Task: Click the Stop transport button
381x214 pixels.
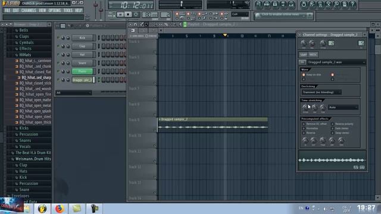Action: pos(128,14)
